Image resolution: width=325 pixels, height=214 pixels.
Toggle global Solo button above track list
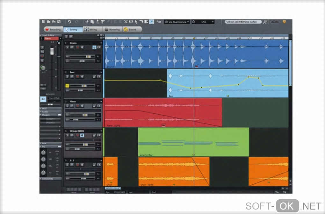tap(66, 36)
